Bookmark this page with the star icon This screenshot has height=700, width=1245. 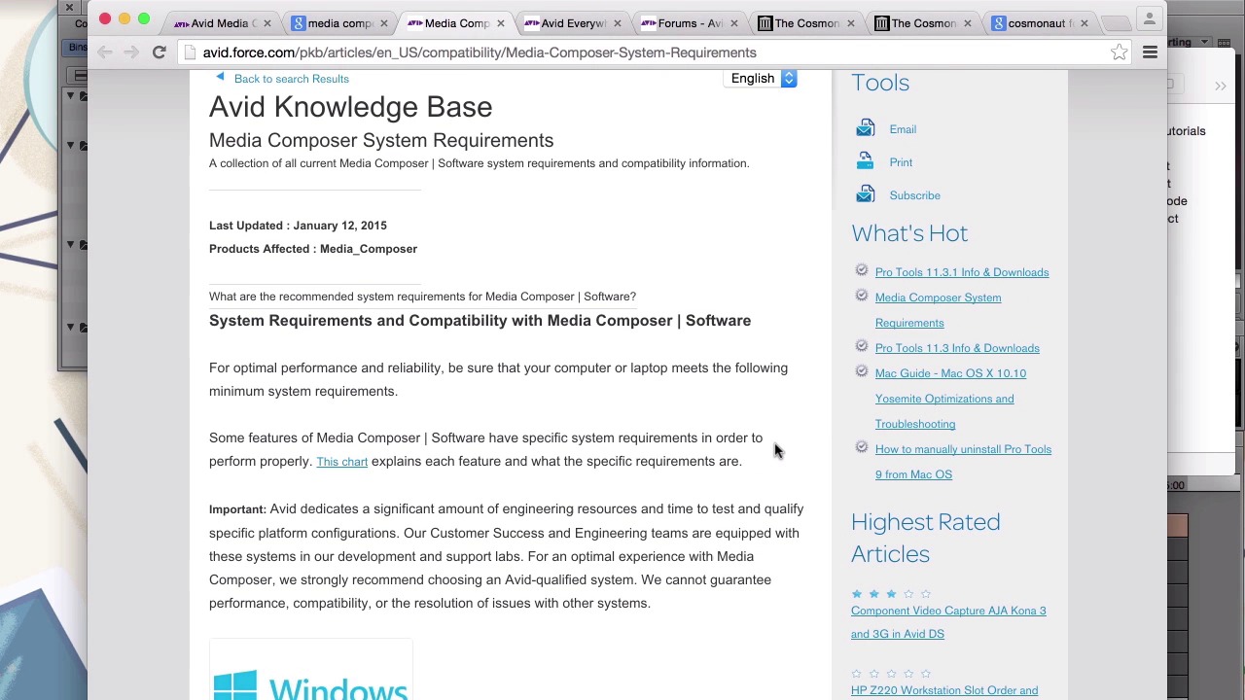pyautogui.click(x=1120, y=52)
